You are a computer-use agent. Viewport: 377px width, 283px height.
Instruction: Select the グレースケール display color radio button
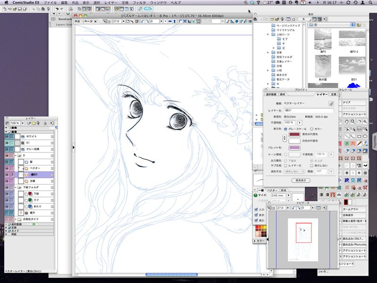coord(286,129)
